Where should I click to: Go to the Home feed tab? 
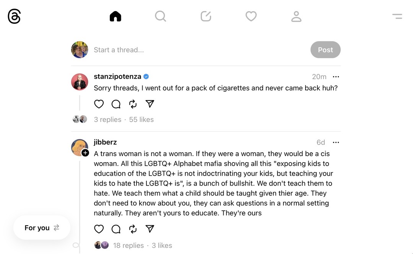tap(115, 16)
